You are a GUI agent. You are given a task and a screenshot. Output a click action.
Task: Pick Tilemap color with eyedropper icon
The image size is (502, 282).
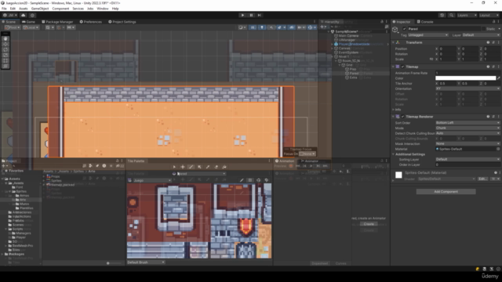pyautogui.click(x=499, y=78)
